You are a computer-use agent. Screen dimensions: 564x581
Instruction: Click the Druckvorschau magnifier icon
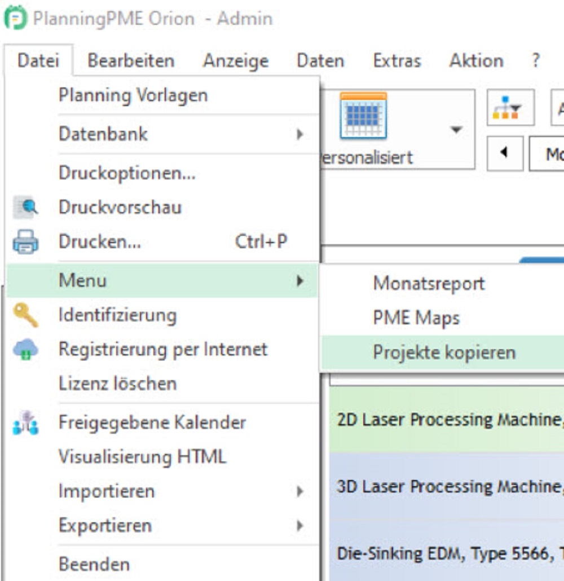[25, 207]
